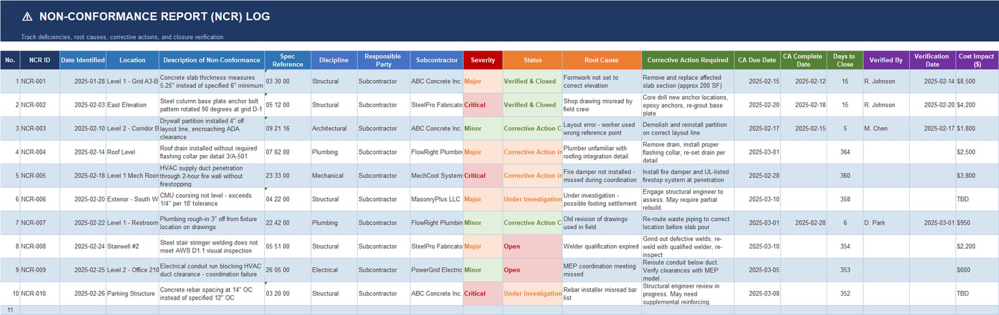The height and width of the screenshot is (315, 999).
Task: Click verification date 2025-03-01
Action: (934, 223)
